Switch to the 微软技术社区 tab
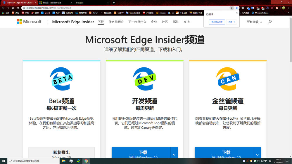This screenshot has width=292, height=164. coord(56,3)
